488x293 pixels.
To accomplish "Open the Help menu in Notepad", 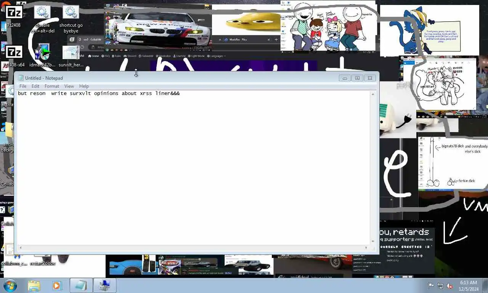I will pos(84,86).
